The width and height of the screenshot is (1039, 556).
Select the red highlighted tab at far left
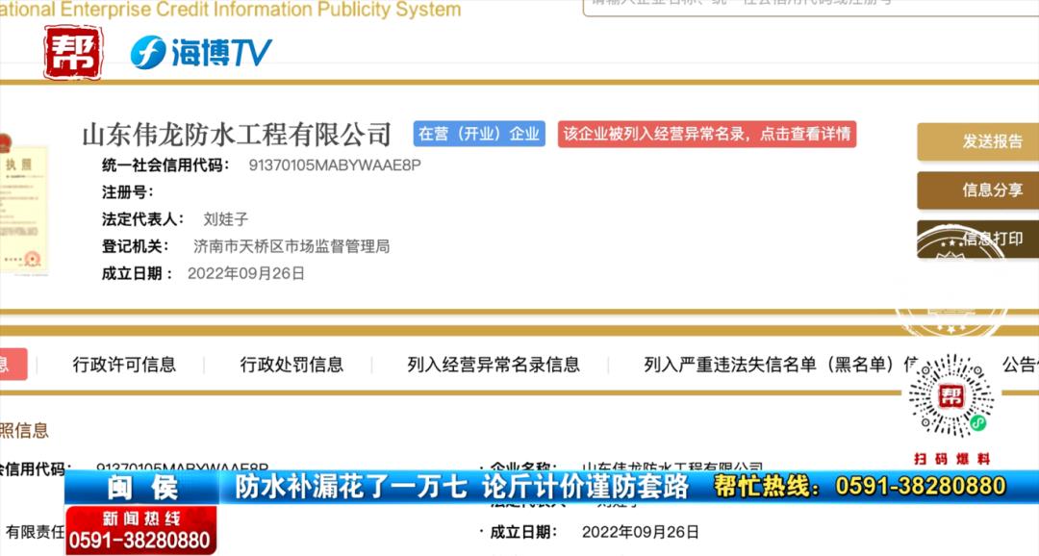13,364
